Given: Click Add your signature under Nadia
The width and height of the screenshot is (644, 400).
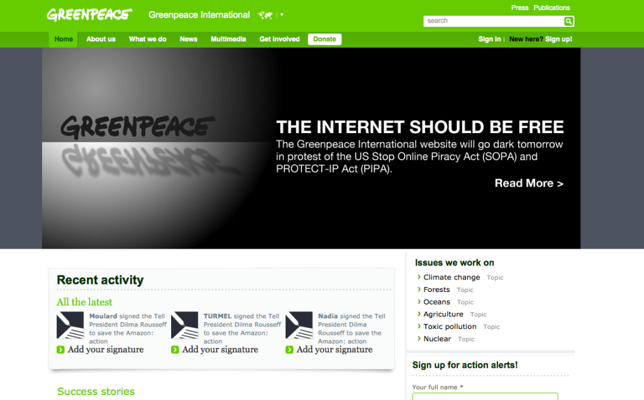Looking at the screenshot, I should click(x=335, y=350).
